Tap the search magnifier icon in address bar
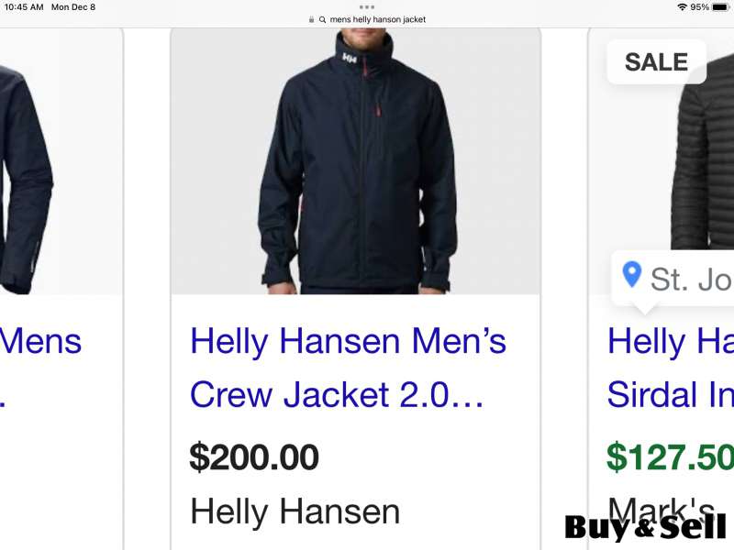Screen dimensions: 734x550 tap(323, 19)
